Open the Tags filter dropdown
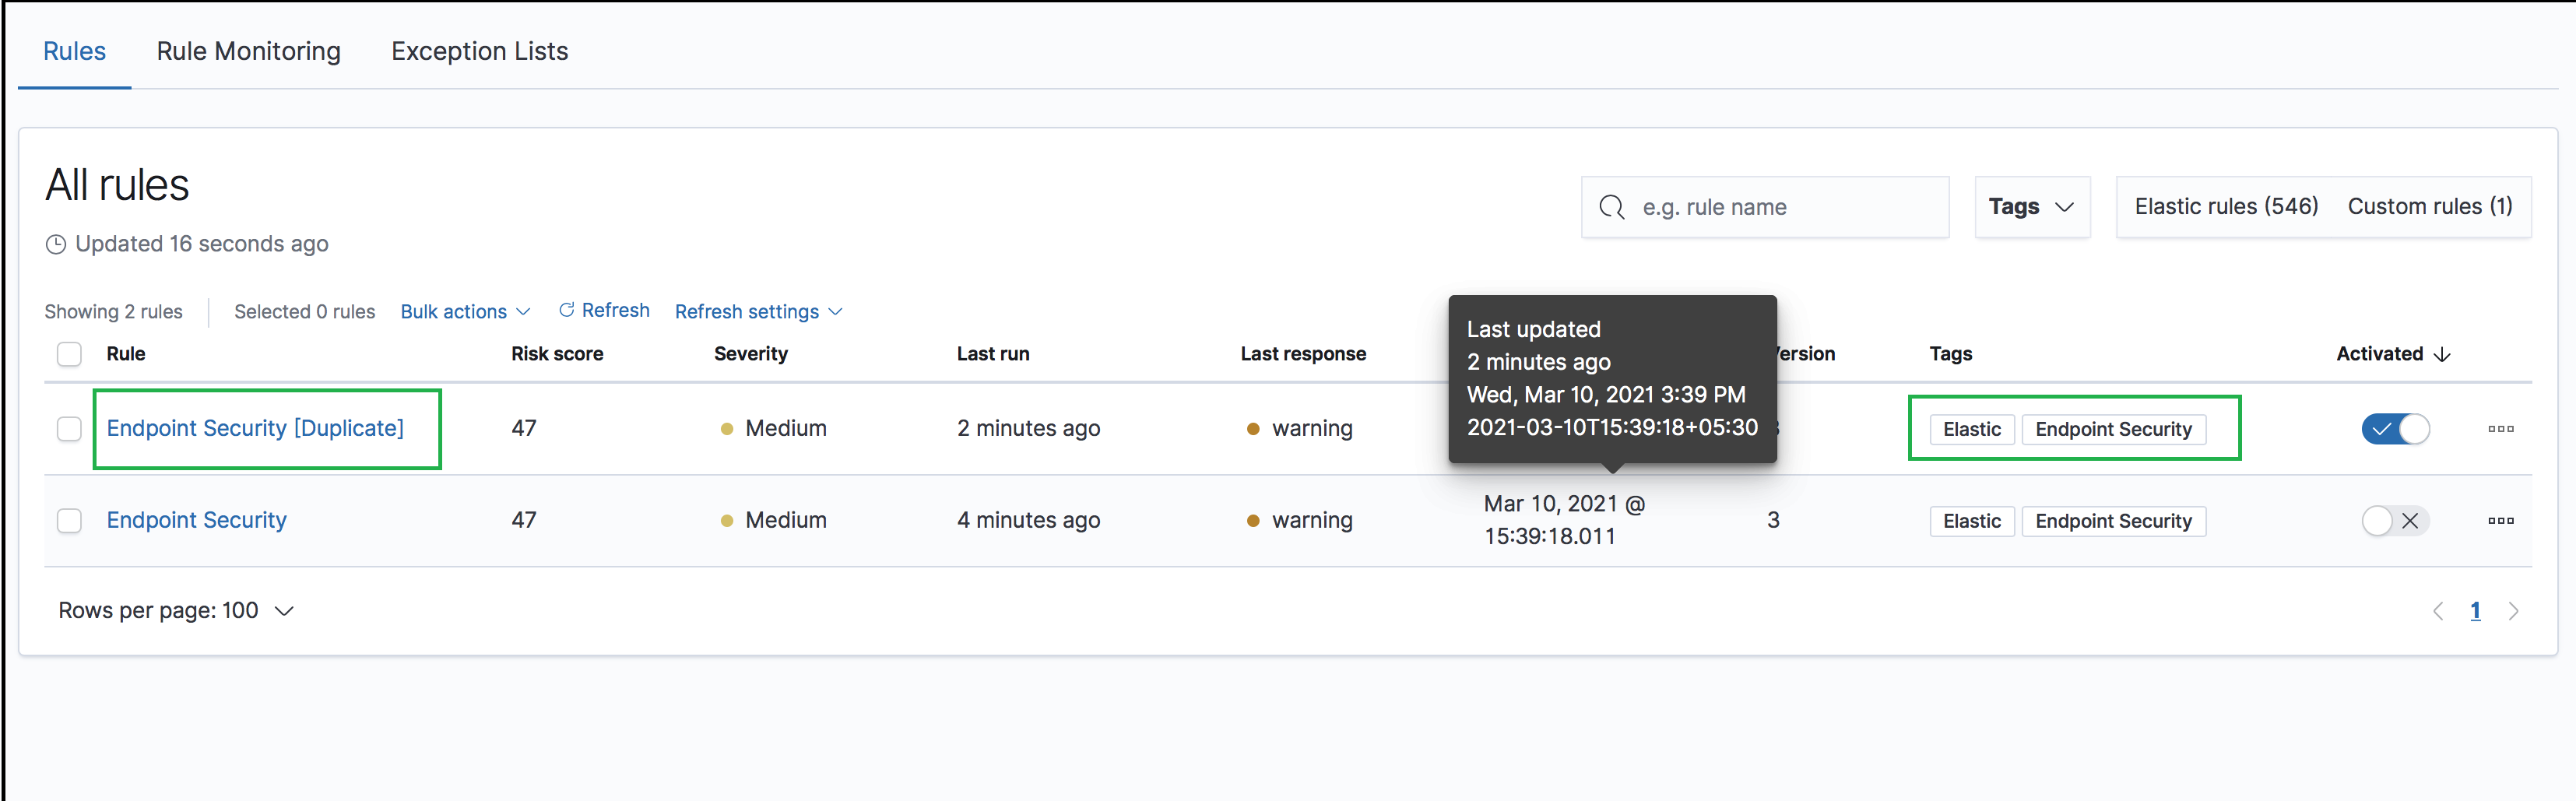The height and width of the screenshot is (801, 2576). click(2031, 207)
